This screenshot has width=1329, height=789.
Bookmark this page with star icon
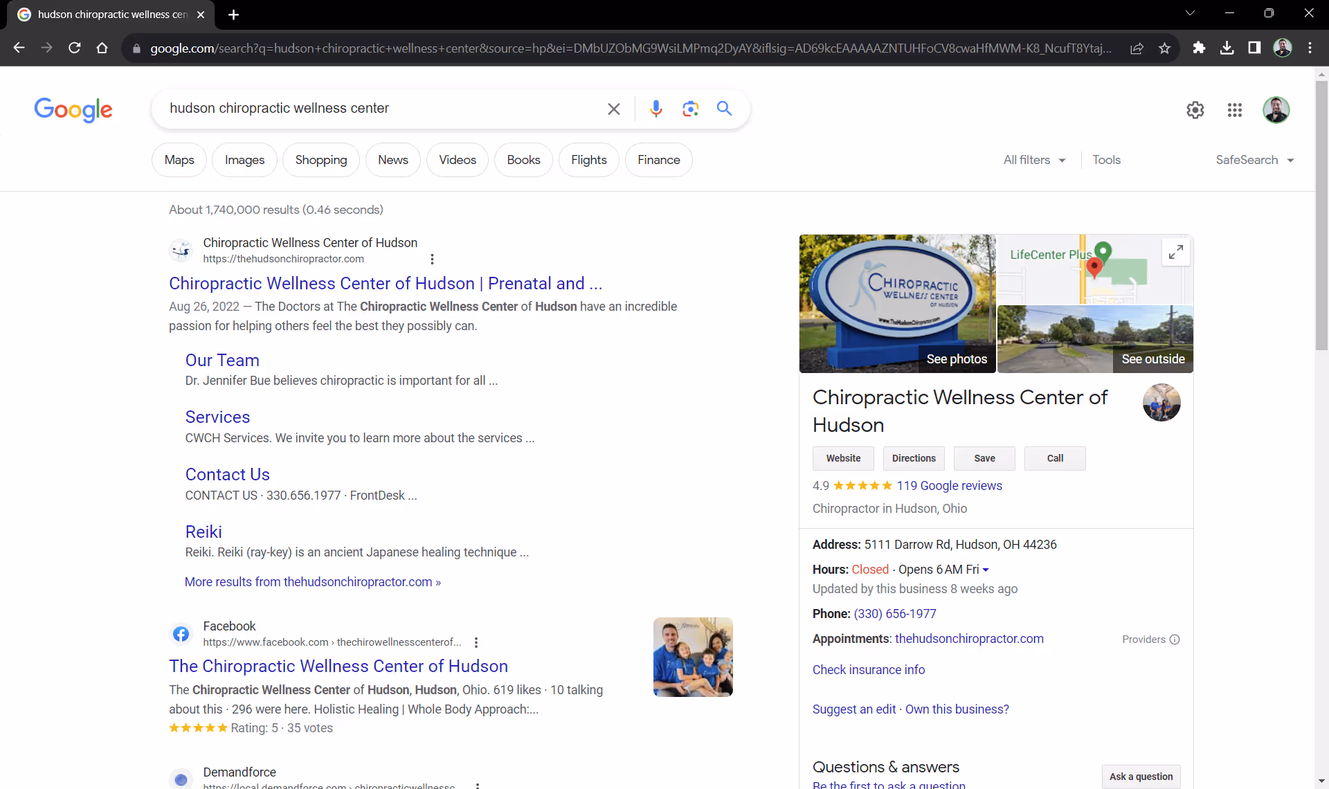pos(1164,48)
